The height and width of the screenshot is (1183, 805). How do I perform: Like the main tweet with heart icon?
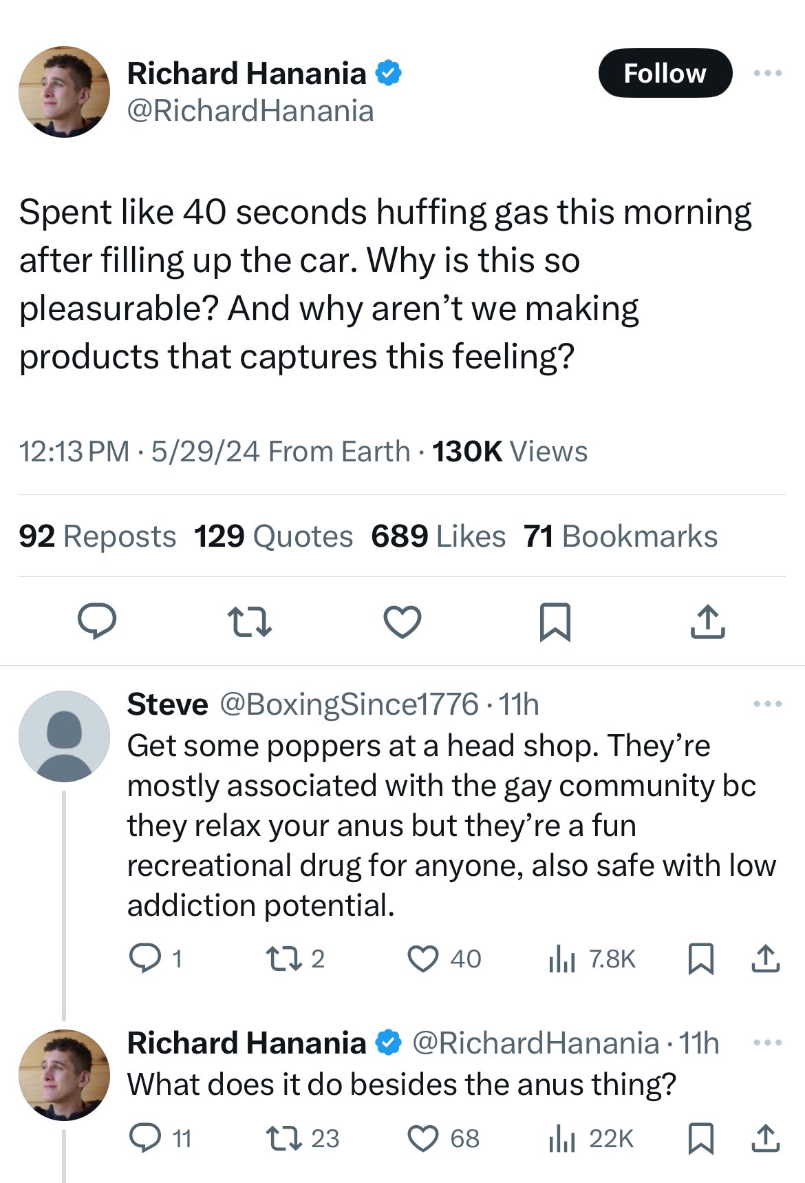click(402, 620)
